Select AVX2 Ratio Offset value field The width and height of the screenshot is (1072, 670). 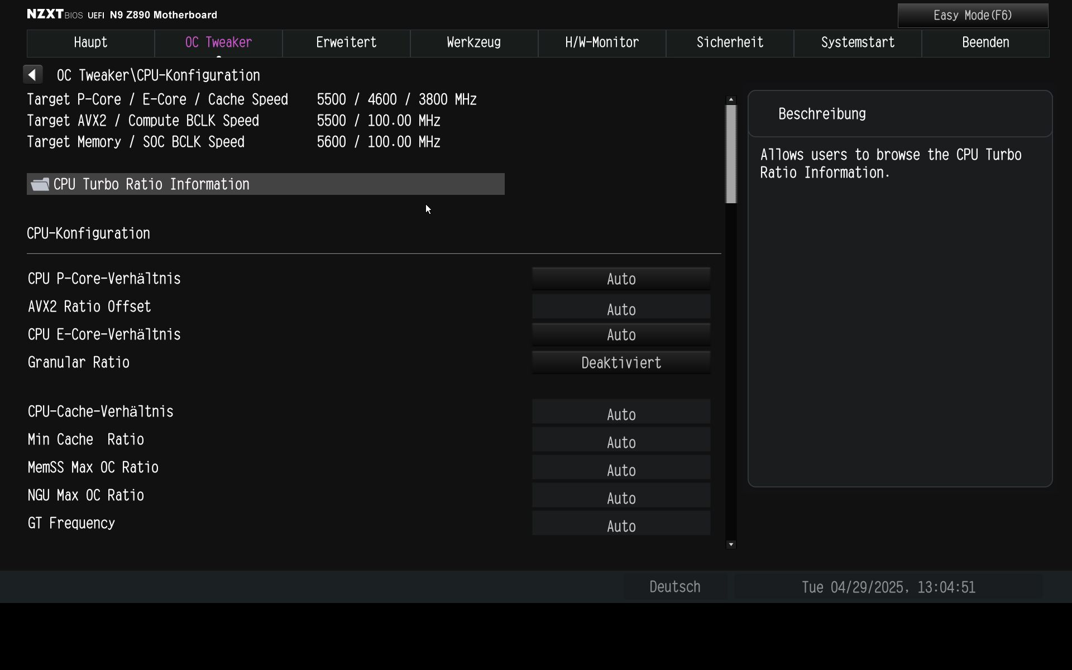coord(621,308)
